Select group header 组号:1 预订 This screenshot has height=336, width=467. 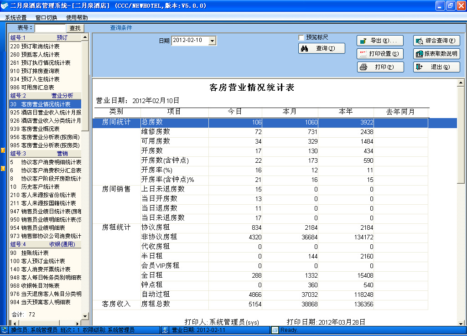45,37
